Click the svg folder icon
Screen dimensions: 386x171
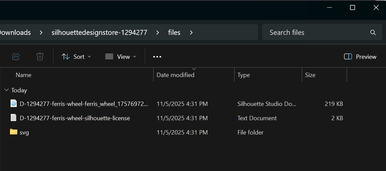13,132
